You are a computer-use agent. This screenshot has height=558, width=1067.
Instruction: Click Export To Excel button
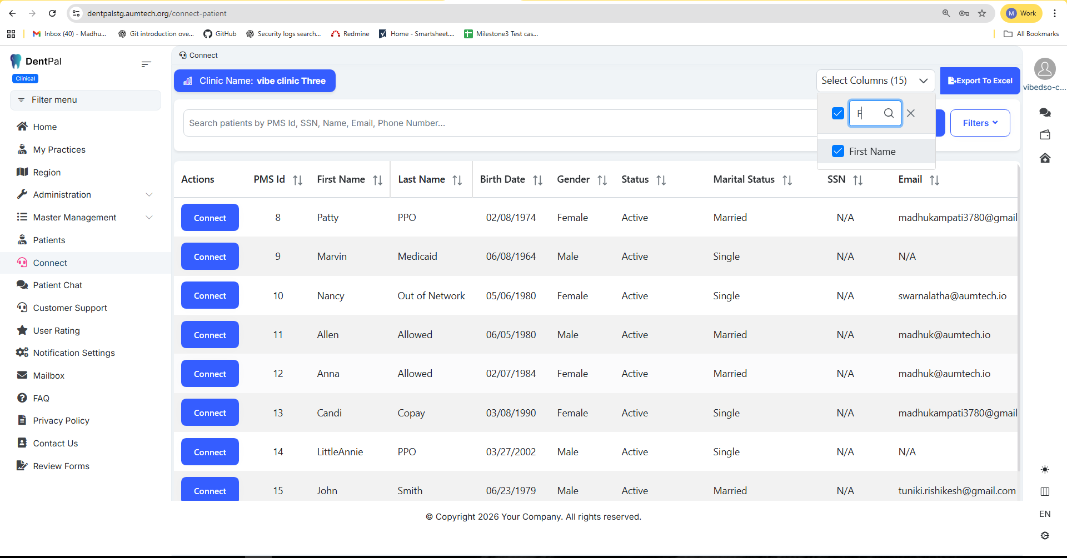pos(980,81)
